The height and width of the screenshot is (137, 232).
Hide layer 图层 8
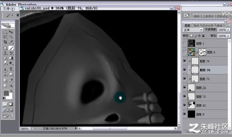185,114
